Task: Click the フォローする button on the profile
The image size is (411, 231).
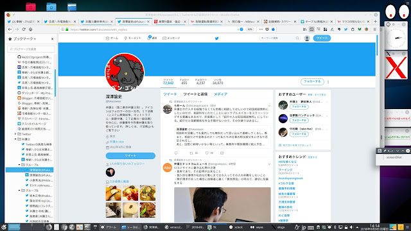Action: coord(312,81)
